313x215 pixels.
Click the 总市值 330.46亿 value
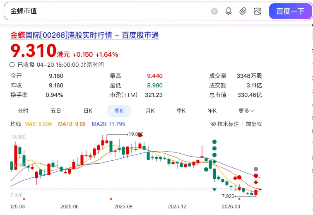tap(250, 95)
